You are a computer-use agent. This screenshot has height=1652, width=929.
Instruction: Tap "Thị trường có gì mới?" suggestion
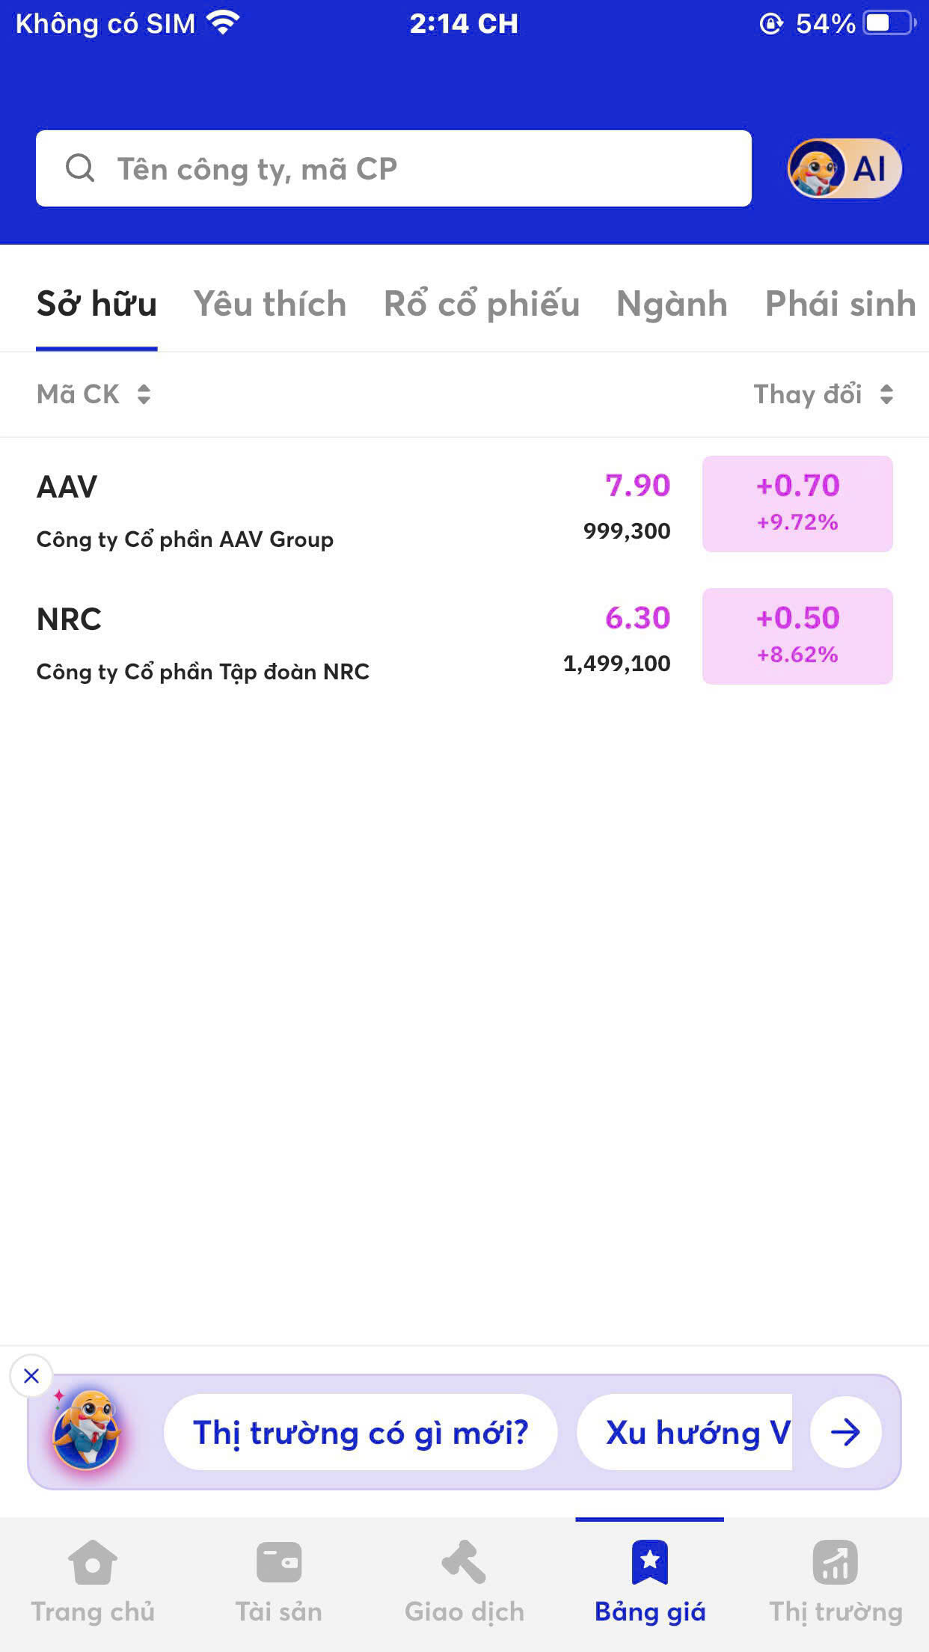coord(361,1432)
